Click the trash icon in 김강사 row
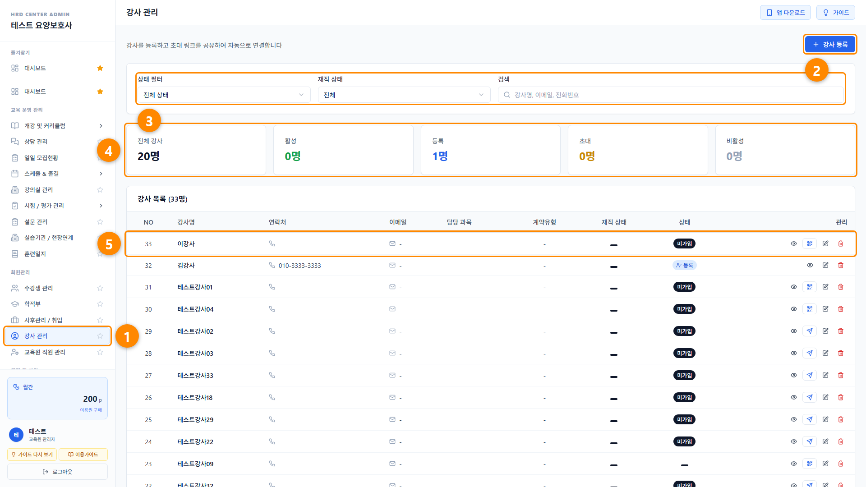This screenshot has width=866, height=487. click(841, 265)
